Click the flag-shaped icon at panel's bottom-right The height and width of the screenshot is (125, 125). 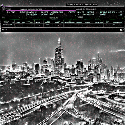tap(122, 30)
